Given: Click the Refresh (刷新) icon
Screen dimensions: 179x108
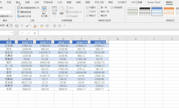Looking at the screenshot, I should pos(62,9).
